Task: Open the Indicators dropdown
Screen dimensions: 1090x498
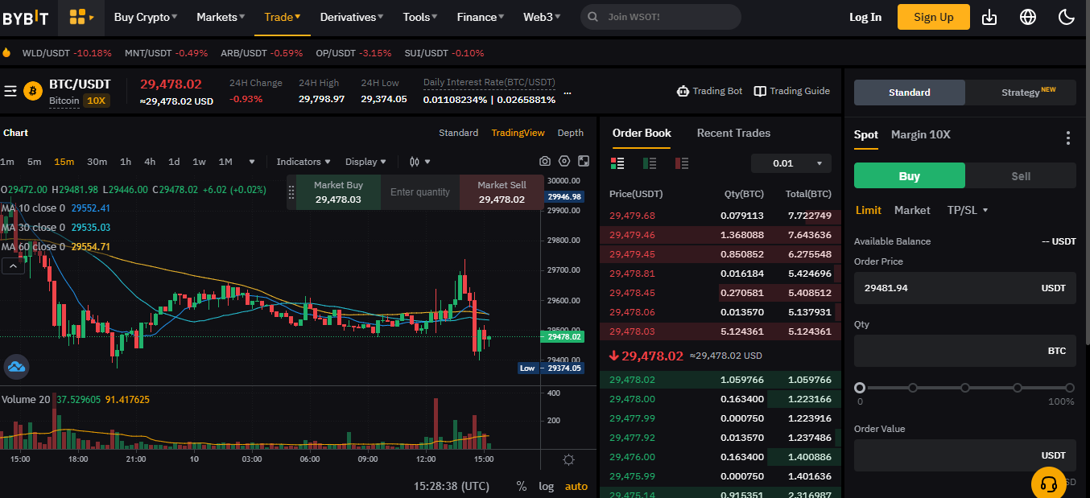Action: tap(303, 162)
